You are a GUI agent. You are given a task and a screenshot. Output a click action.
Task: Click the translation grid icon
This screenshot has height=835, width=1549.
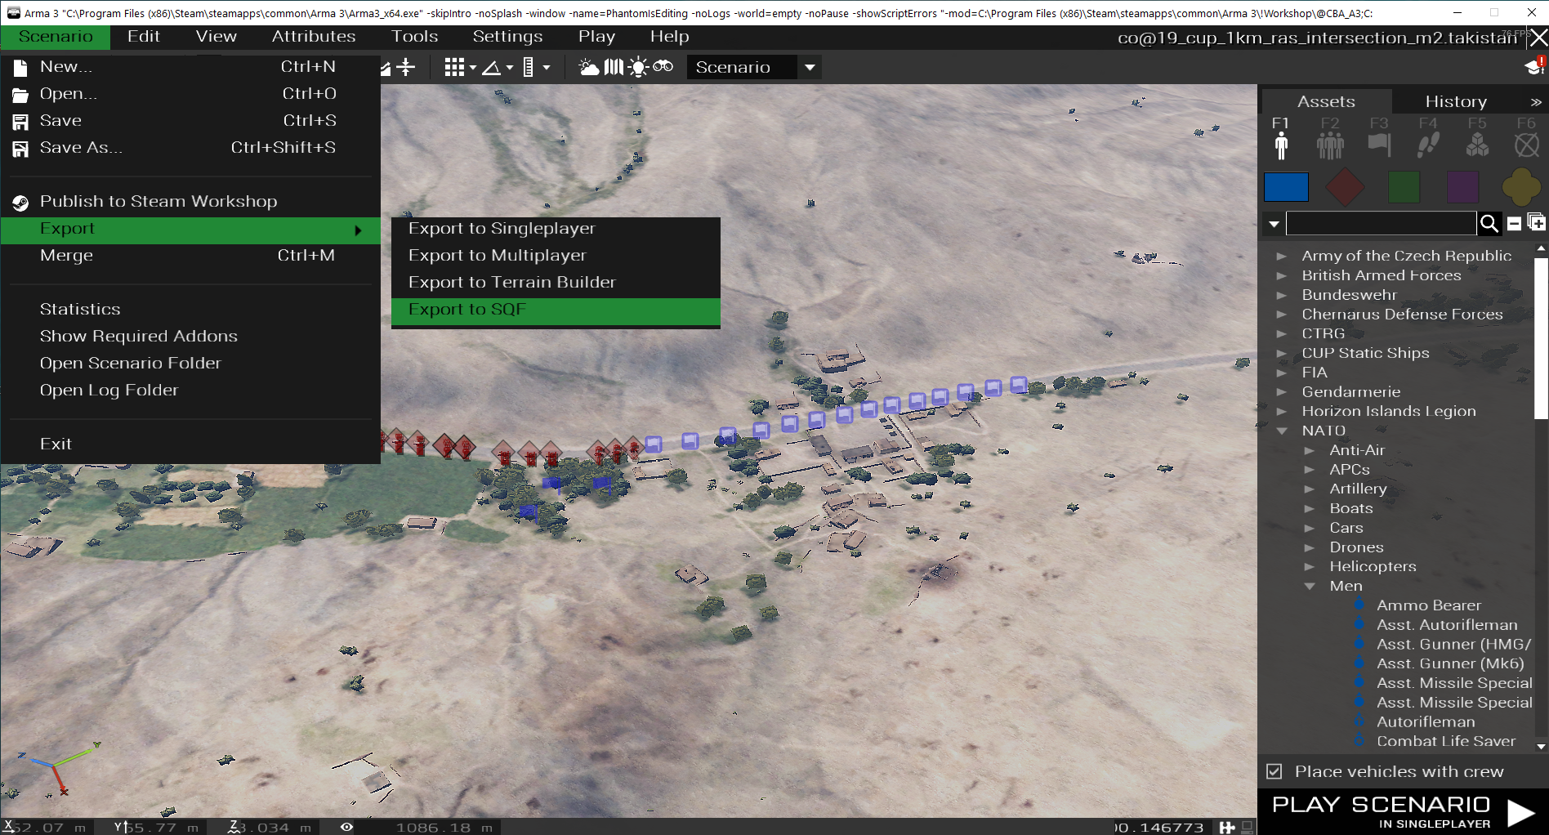coord(454,67)
